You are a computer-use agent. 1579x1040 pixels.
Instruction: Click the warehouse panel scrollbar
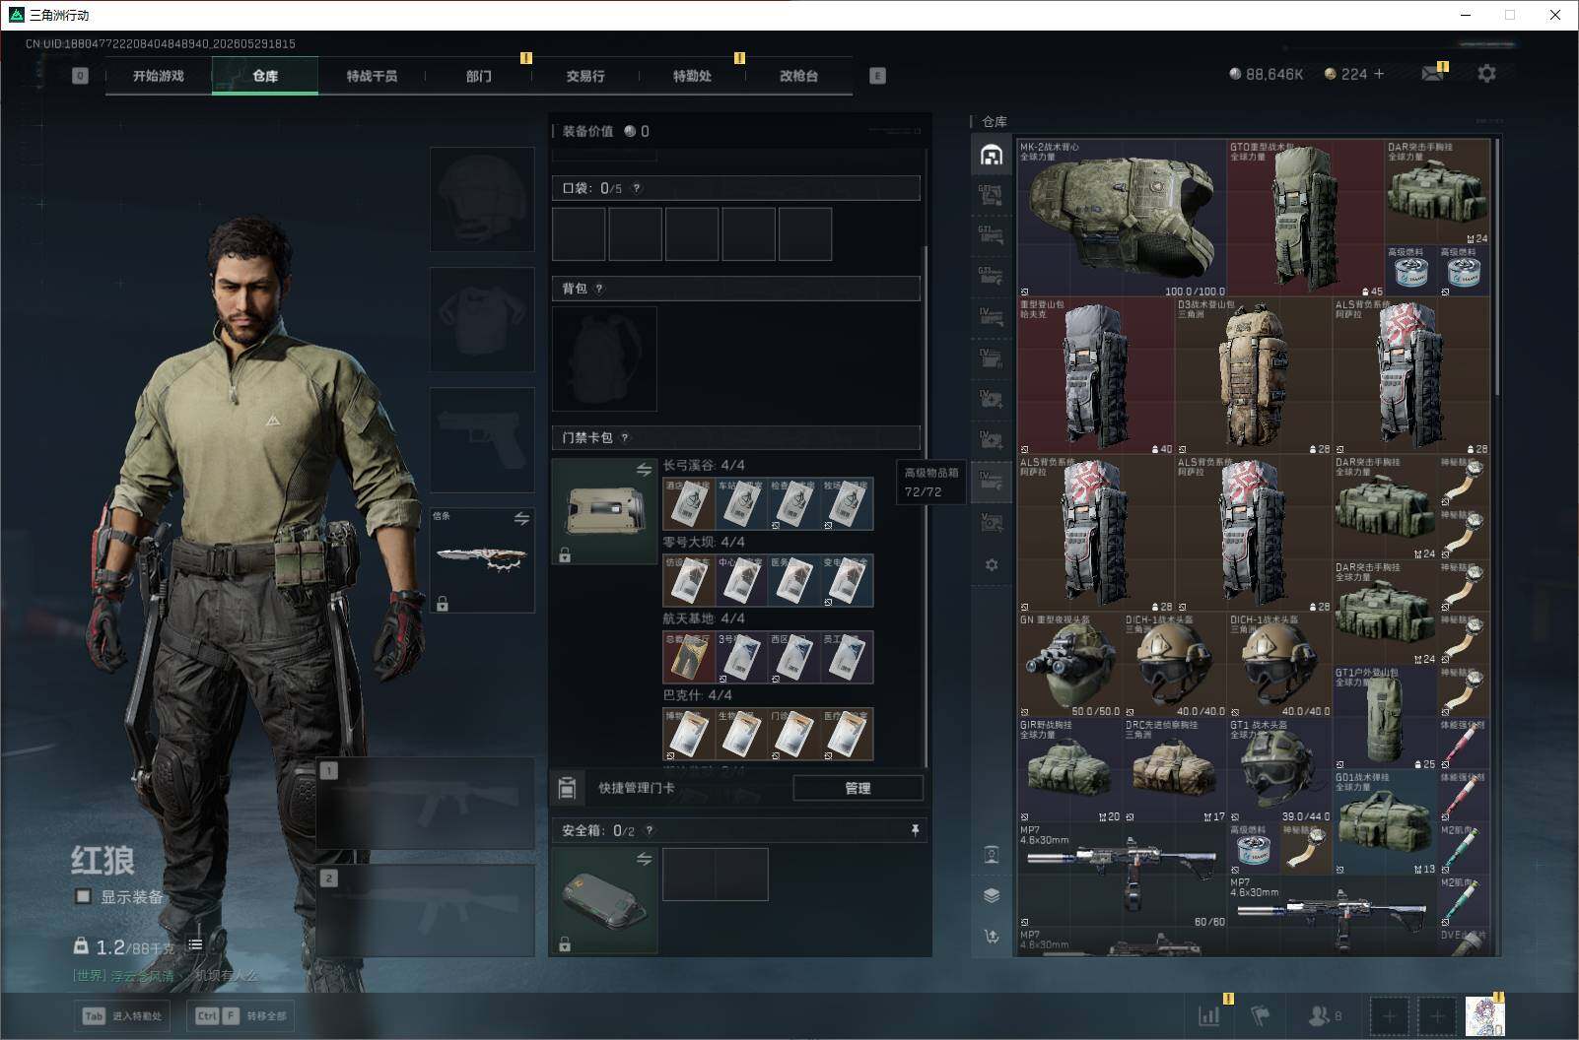1497,266
